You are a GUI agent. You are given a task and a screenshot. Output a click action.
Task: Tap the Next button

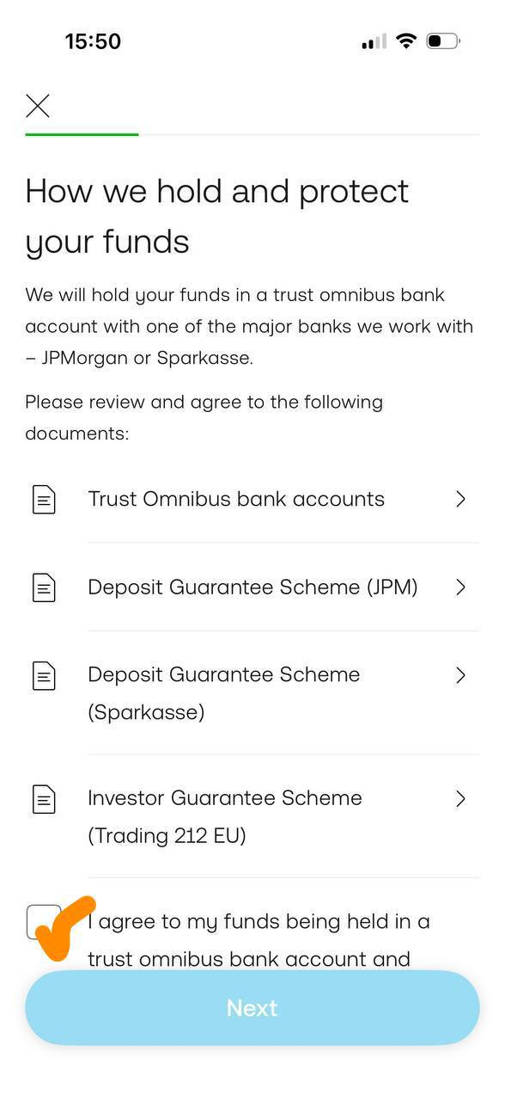[x=252, y=1008]
